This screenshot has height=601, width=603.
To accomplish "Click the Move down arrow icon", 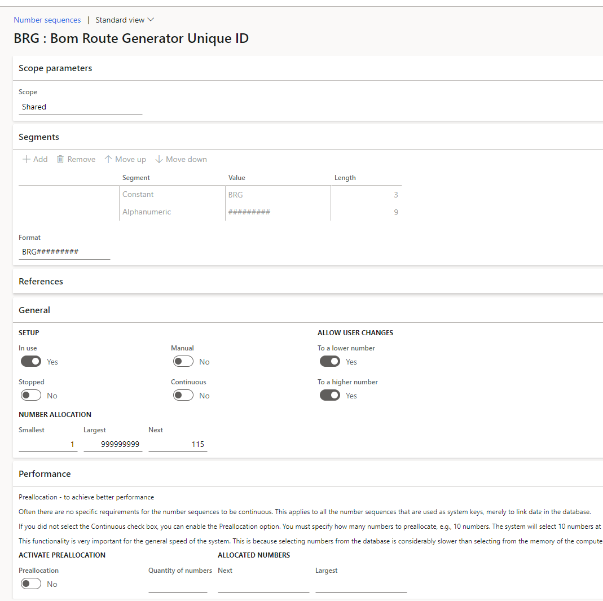I will coord(159,159).
